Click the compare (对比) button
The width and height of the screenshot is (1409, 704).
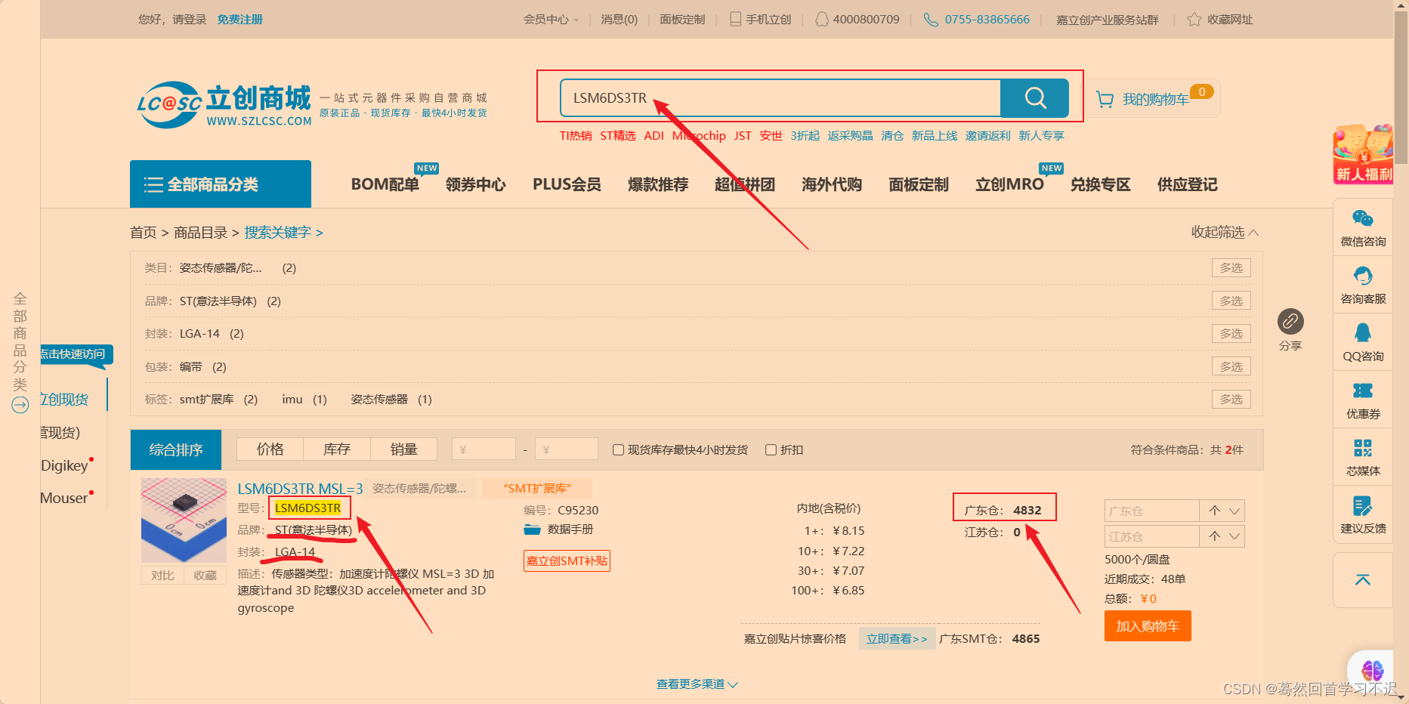coord(162,576)
